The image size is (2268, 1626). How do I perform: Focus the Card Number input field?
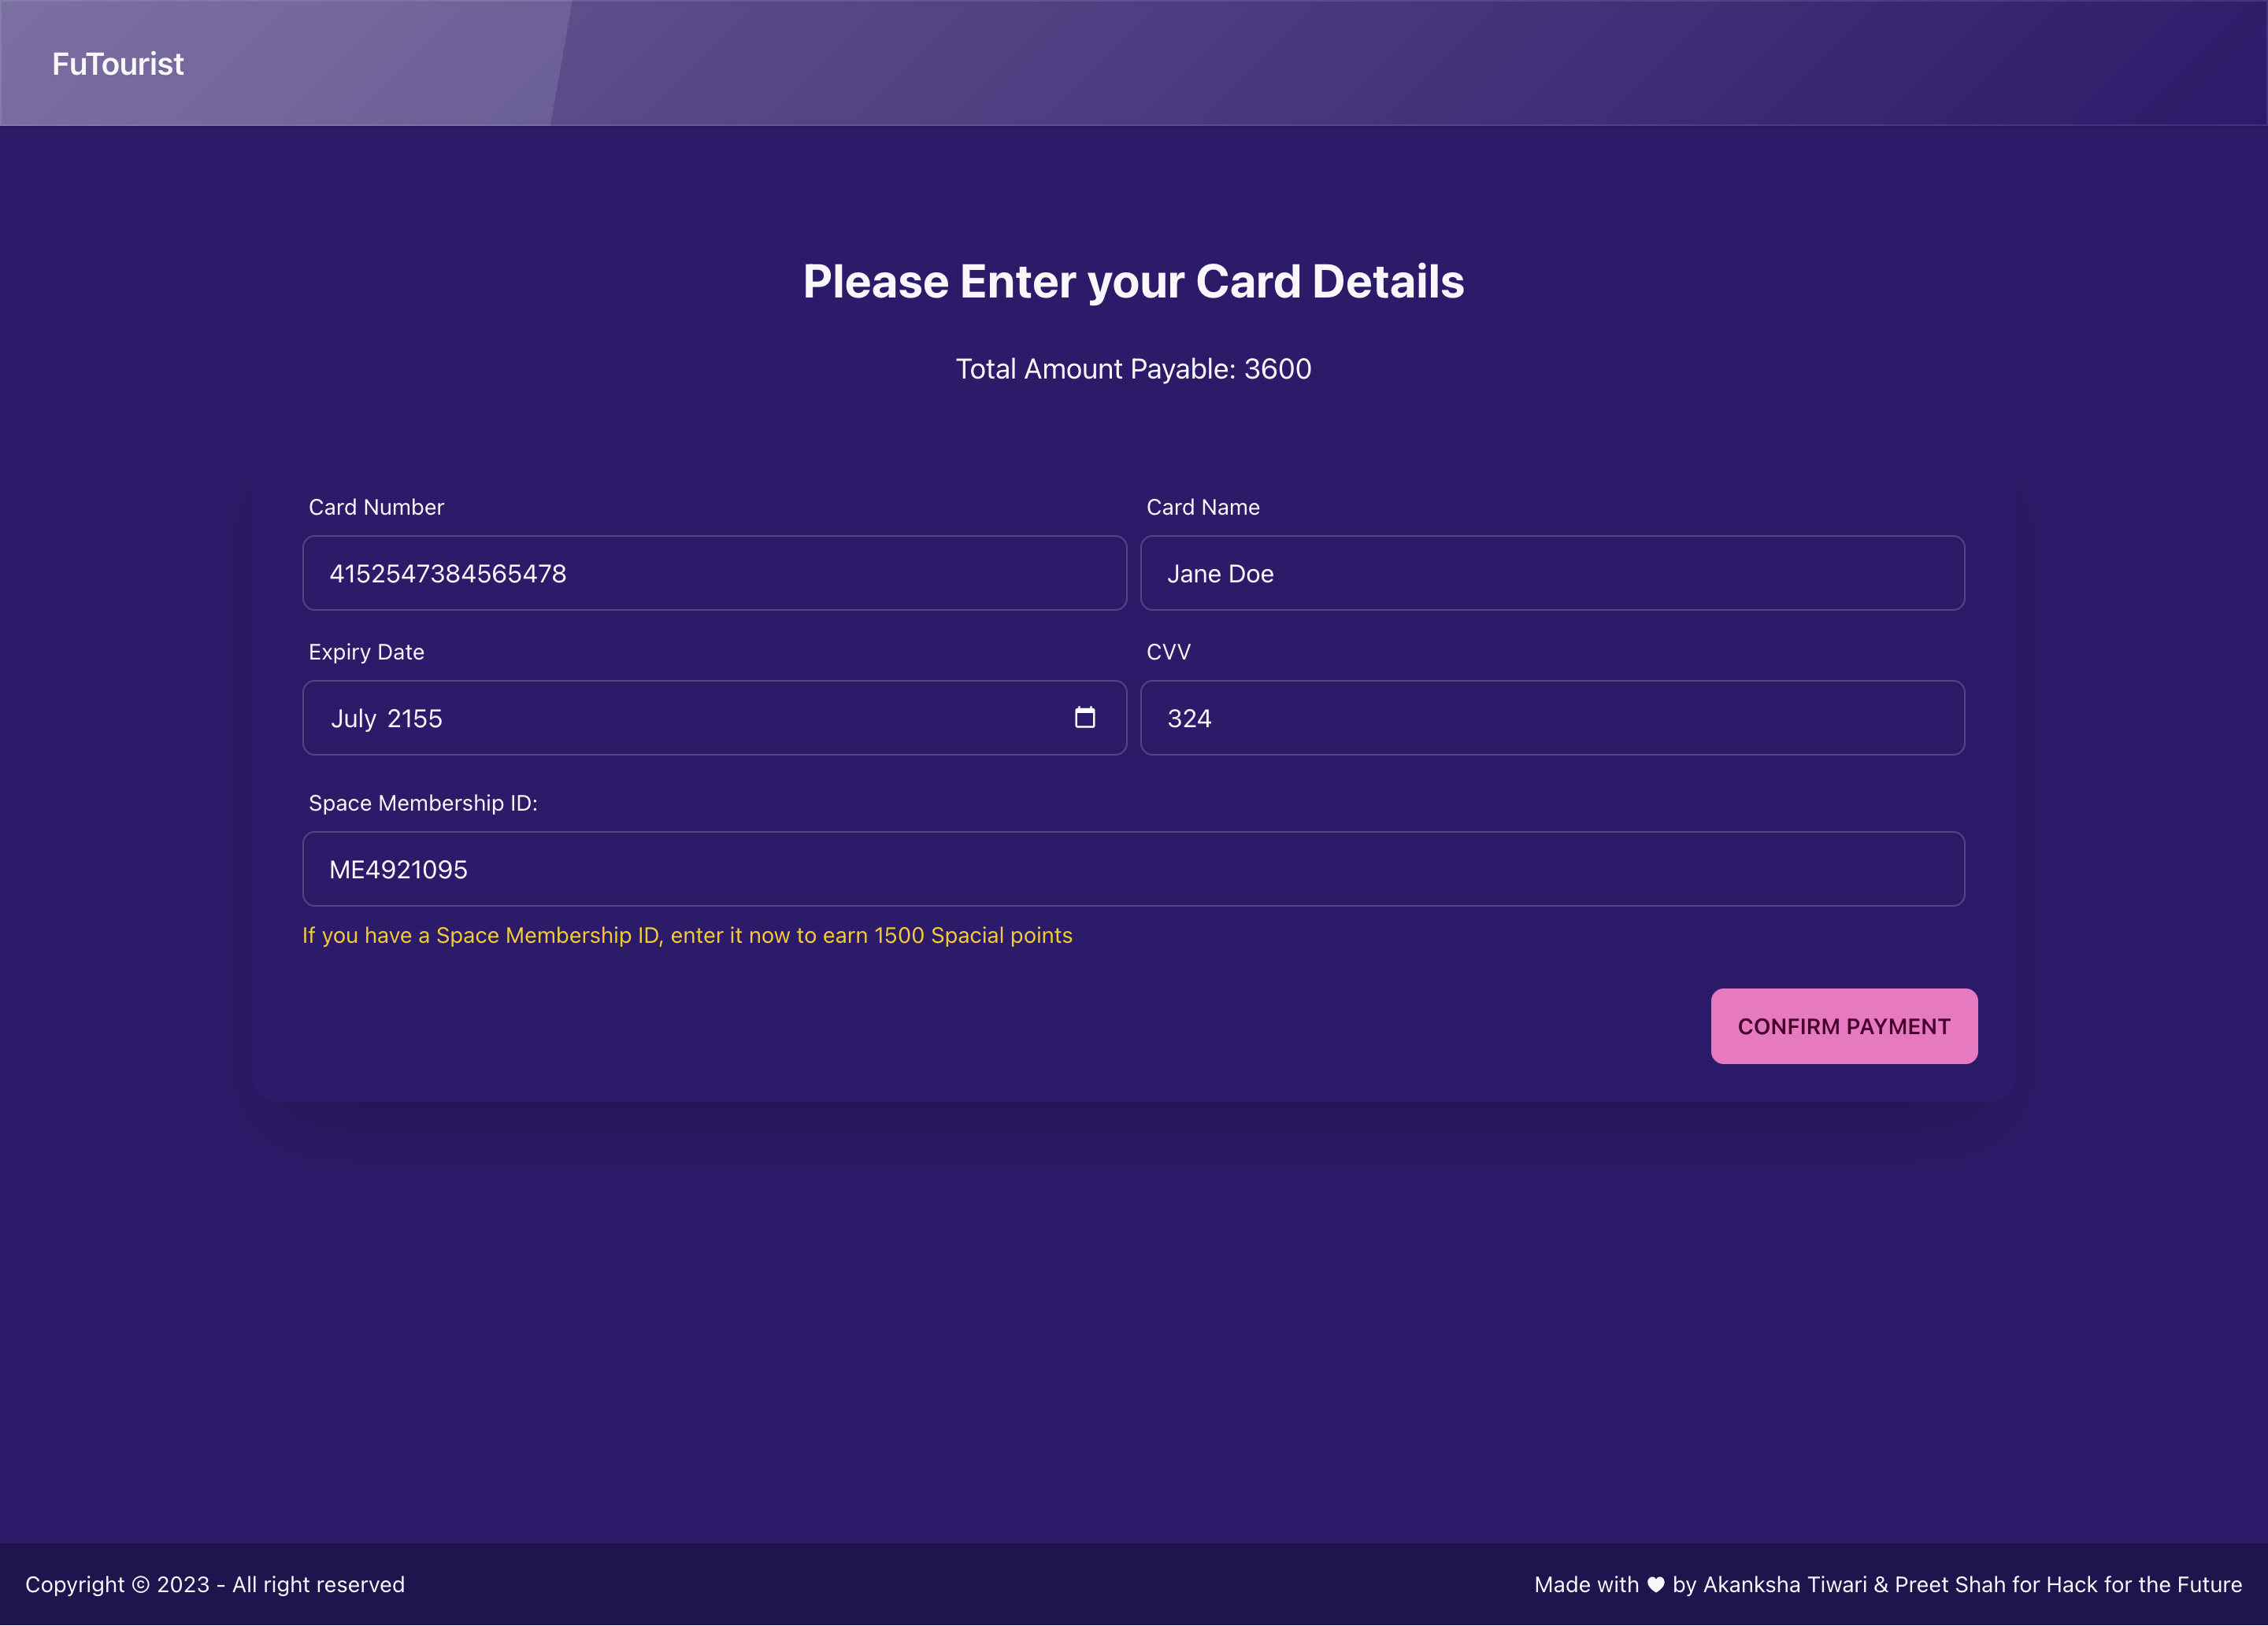click(714, 574)
